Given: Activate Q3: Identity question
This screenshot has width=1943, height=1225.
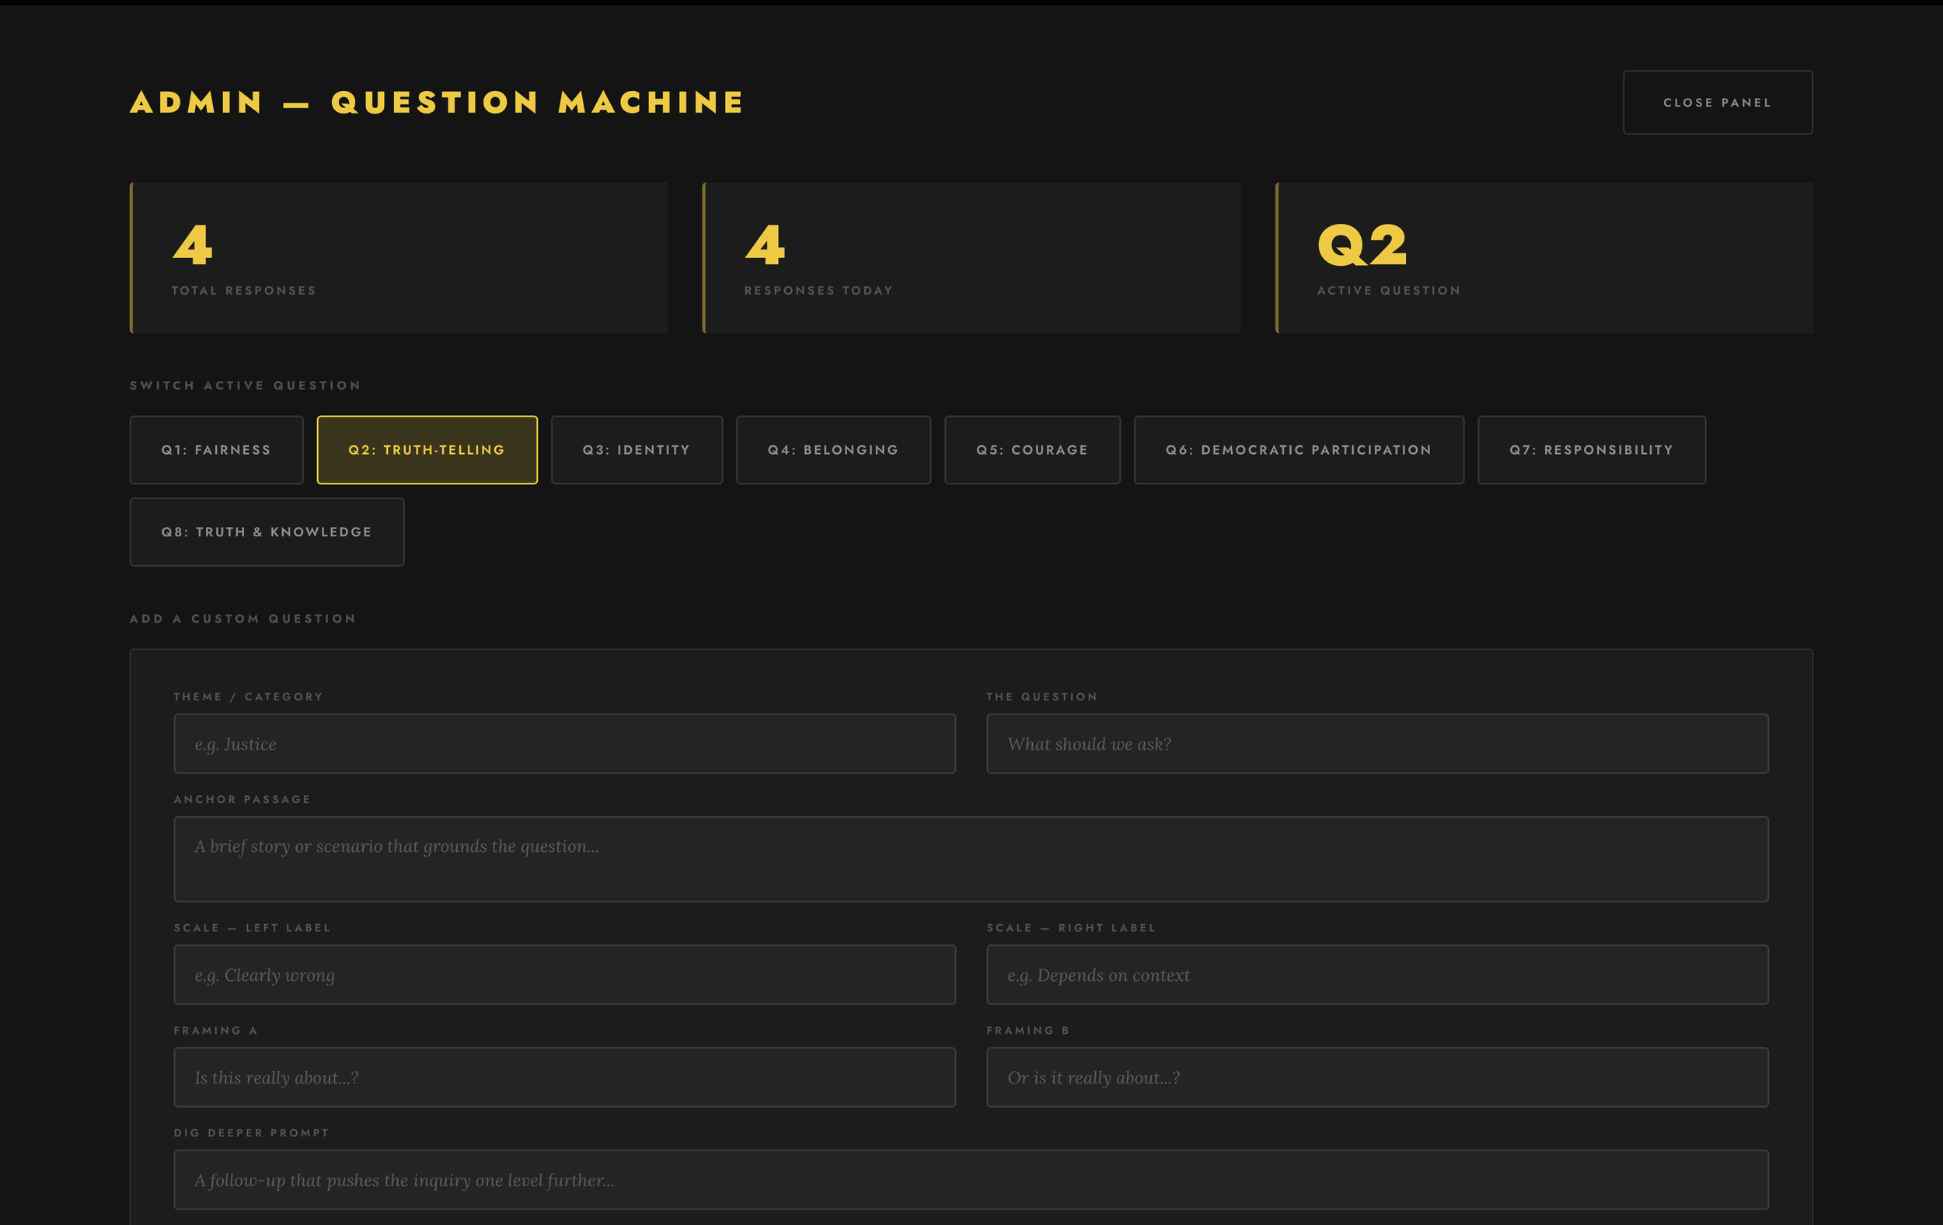Looking at the screenshot, I should (x=637, y=450).
